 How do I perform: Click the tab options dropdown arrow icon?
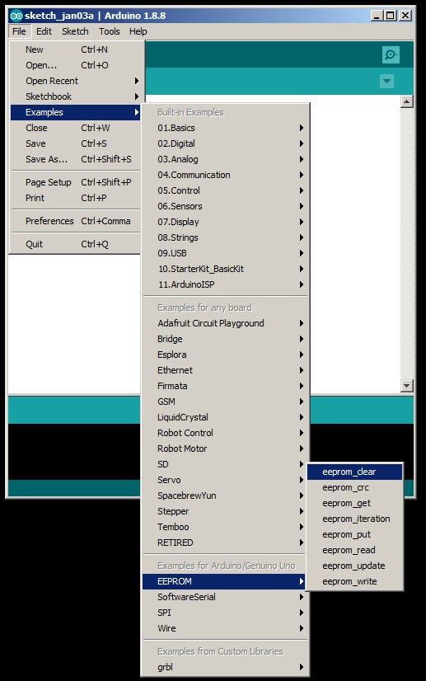387,81
